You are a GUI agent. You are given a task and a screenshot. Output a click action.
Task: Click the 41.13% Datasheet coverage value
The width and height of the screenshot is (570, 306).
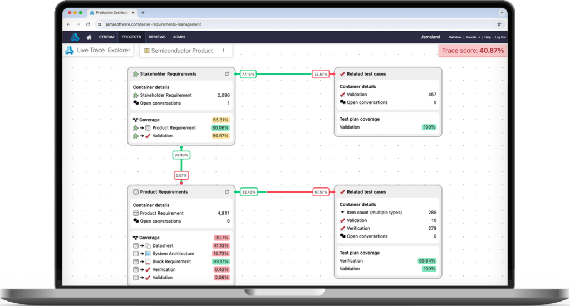(x=220, y=246)
